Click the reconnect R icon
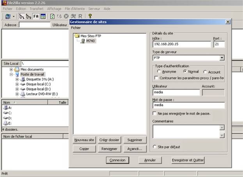Image resolution: width=243 pixels, height=177 pixels. click(80, 16)
